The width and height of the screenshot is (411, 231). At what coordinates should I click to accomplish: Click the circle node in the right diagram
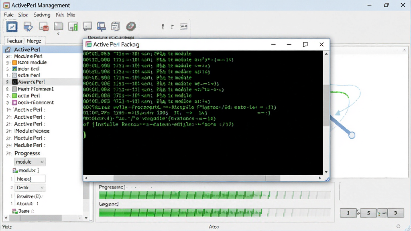click(352, 135)
